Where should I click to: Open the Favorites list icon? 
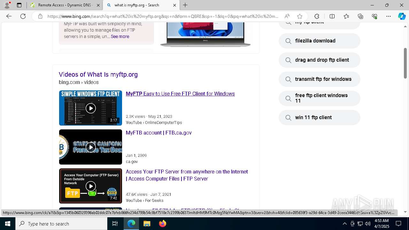[x=346, y=16]
